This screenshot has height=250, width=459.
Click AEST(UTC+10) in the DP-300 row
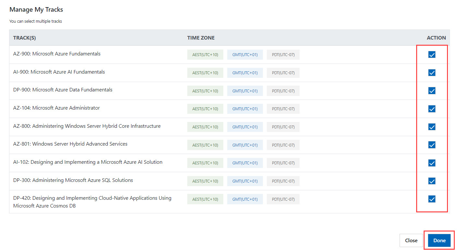[x=205, y=181]
